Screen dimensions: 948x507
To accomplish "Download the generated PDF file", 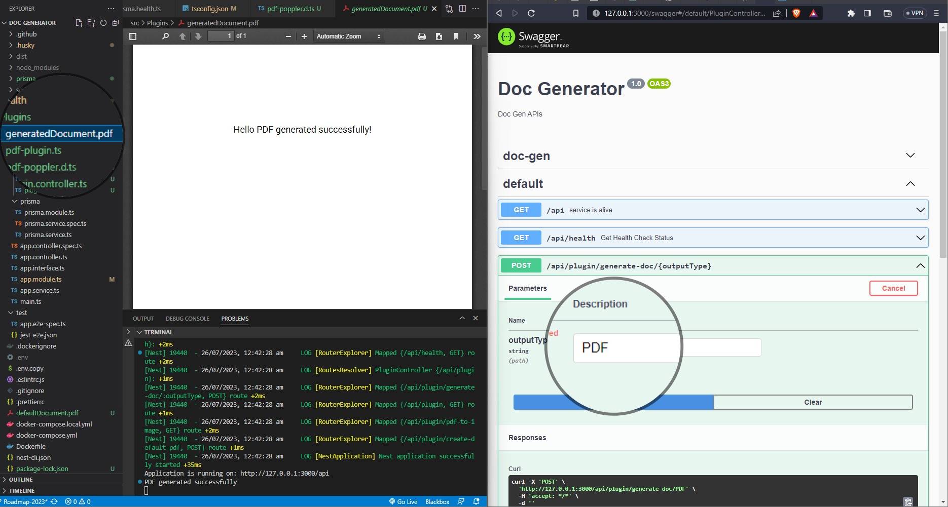I will [x=439, y=36].
